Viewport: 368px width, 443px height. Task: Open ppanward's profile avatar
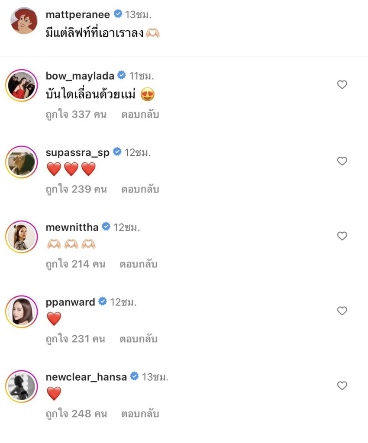[x=22, y=311]
